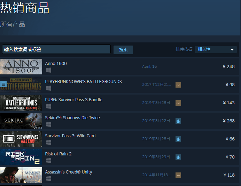The image size is (241, 186).
Task: Open the 排序依据 sort dropdown
Action: click(x=216, y=49)
